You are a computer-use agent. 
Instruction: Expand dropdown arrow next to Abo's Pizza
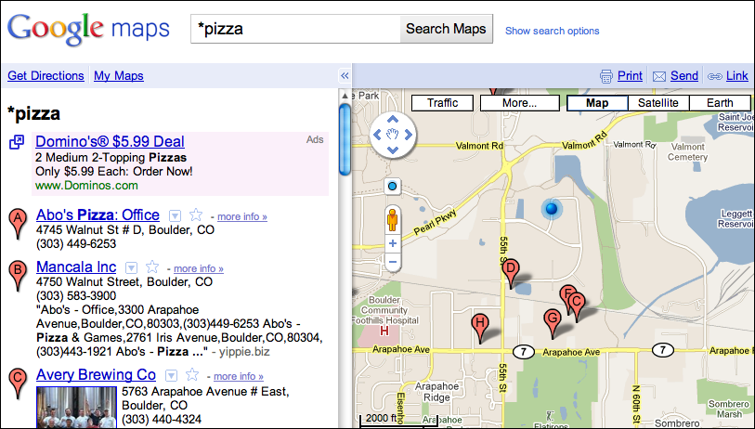click(x=175, y=215)
